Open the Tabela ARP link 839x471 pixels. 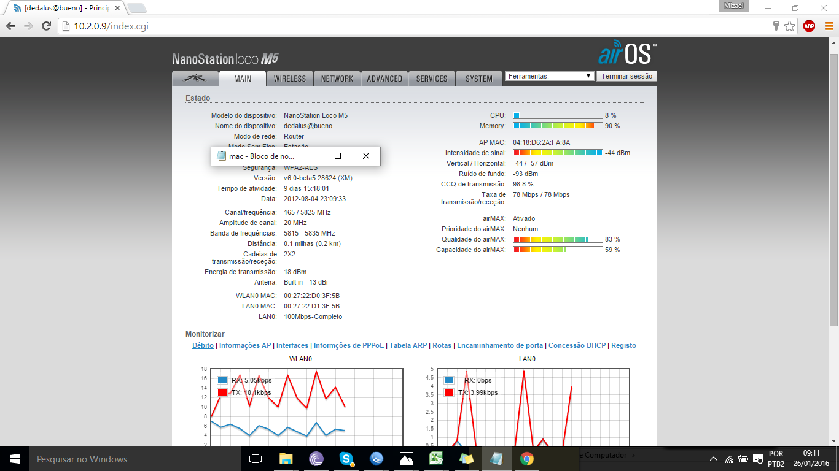(x=408, y=345)
